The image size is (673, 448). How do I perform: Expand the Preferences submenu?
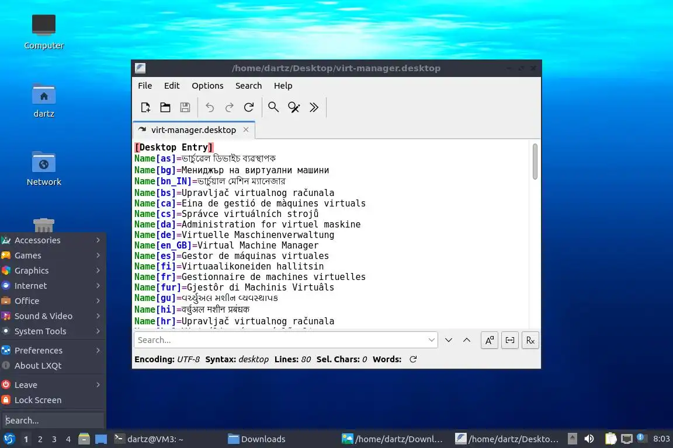(53, 350)
